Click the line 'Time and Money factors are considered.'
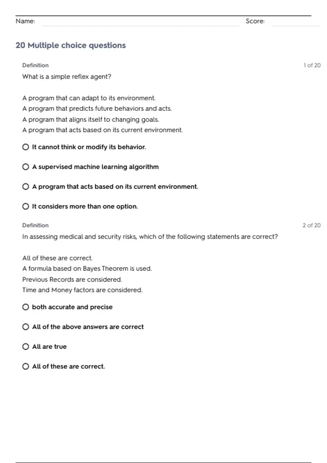Screen dimensions: 327x463 [x=82, y=290]
